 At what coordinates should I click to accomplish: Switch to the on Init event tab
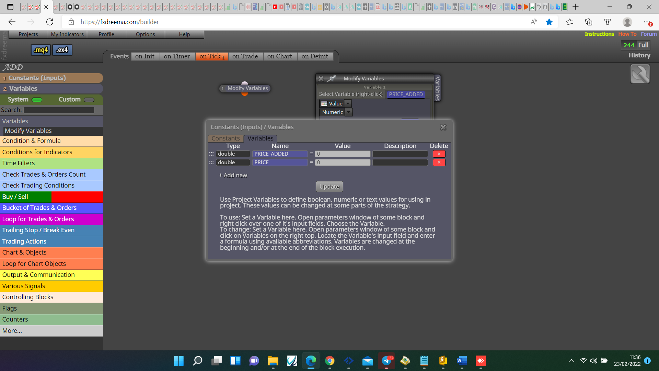coord(145,56)
